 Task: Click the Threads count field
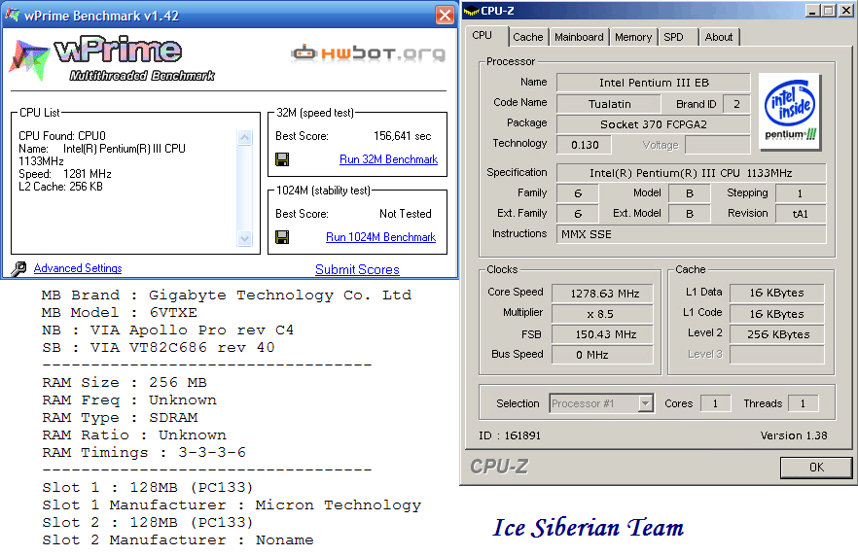click(x=803, y=404)
